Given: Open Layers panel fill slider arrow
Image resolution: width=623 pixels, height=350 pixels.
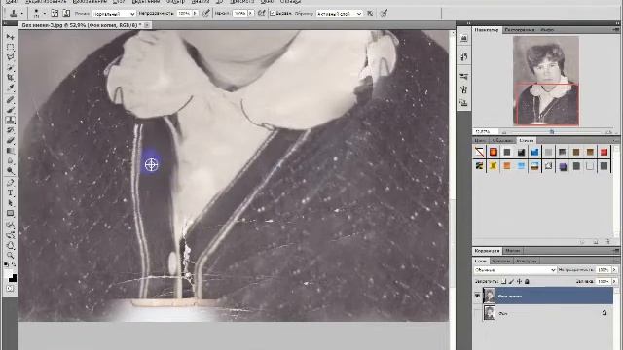Looking at the screenshot, I should click(x=614, y=281).
